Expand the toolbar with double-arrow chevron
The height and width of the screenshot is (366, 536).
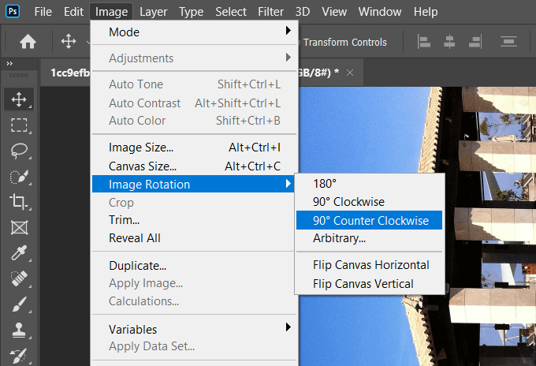coord(9,63)
